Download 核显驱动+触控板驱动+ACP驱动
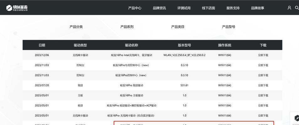Viewport: 299px width, 125px height. 263,105
